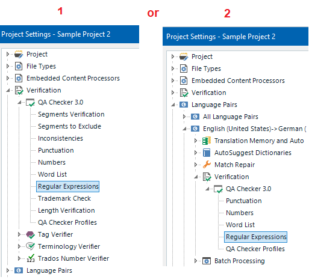Collapse the Verification node in panel 1
309x280 pixels.
click(8, 91)
